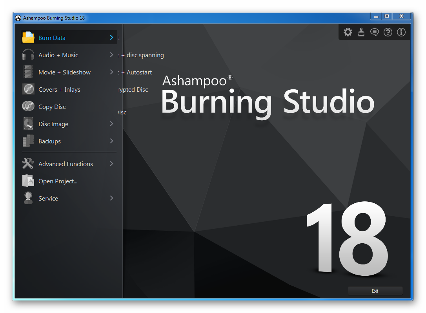Open the about info icon
Viewport: 426px width, 313px height.
[401, 32]
